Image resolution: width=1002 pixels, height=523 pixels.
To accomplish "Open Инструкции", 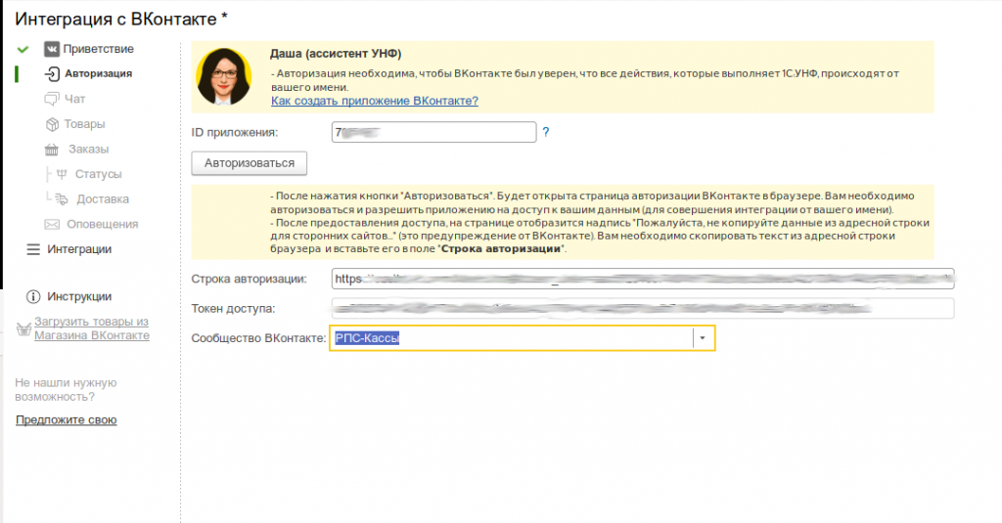I will [79, 296].
